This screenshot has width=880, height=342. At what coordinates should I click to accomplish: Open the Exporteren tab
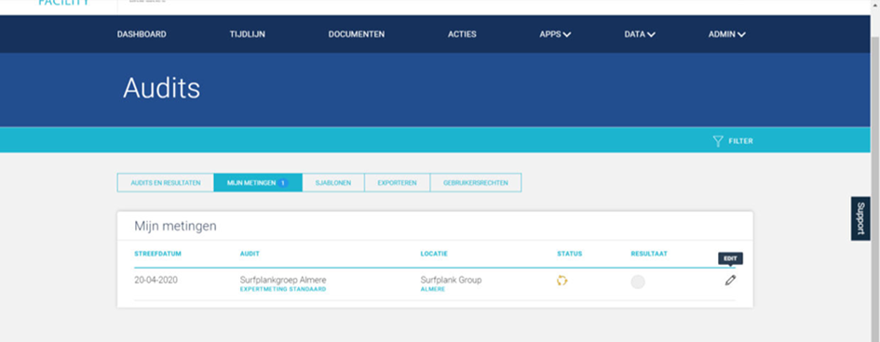pos(398,182)
